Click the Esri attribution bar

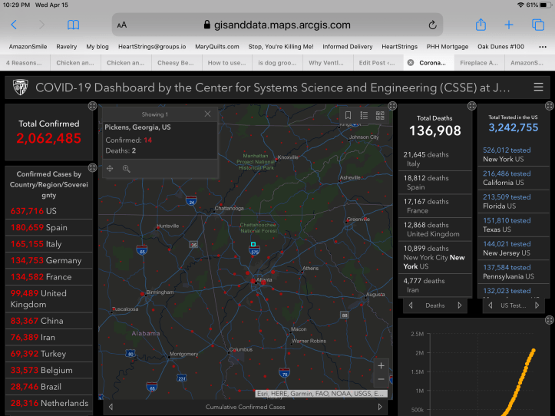click(322, 394)
